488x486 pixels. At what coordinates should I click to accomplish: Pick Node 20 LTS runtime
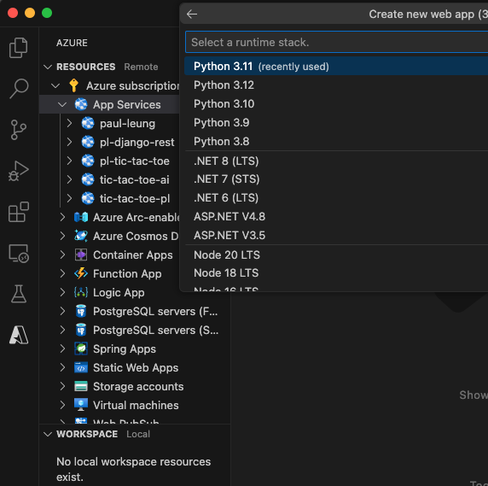(x=336, y=255)
